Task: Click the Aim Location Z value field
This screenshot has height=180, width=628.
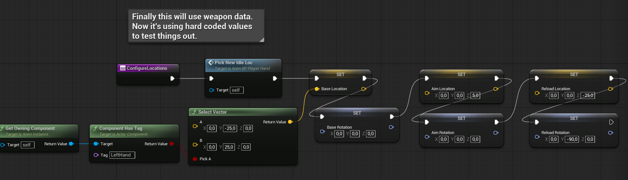Action: 475,95
